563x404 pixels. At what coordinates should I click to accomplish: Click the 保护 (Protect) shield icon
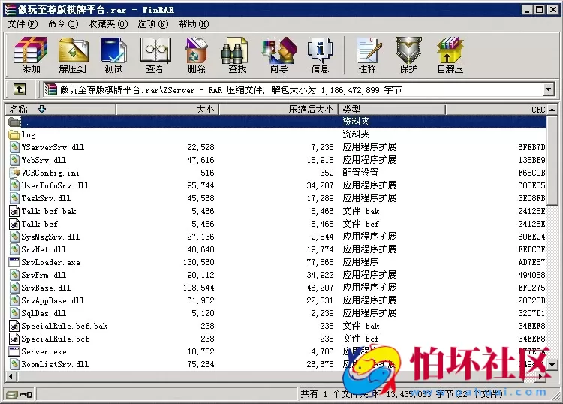[408, 55]
